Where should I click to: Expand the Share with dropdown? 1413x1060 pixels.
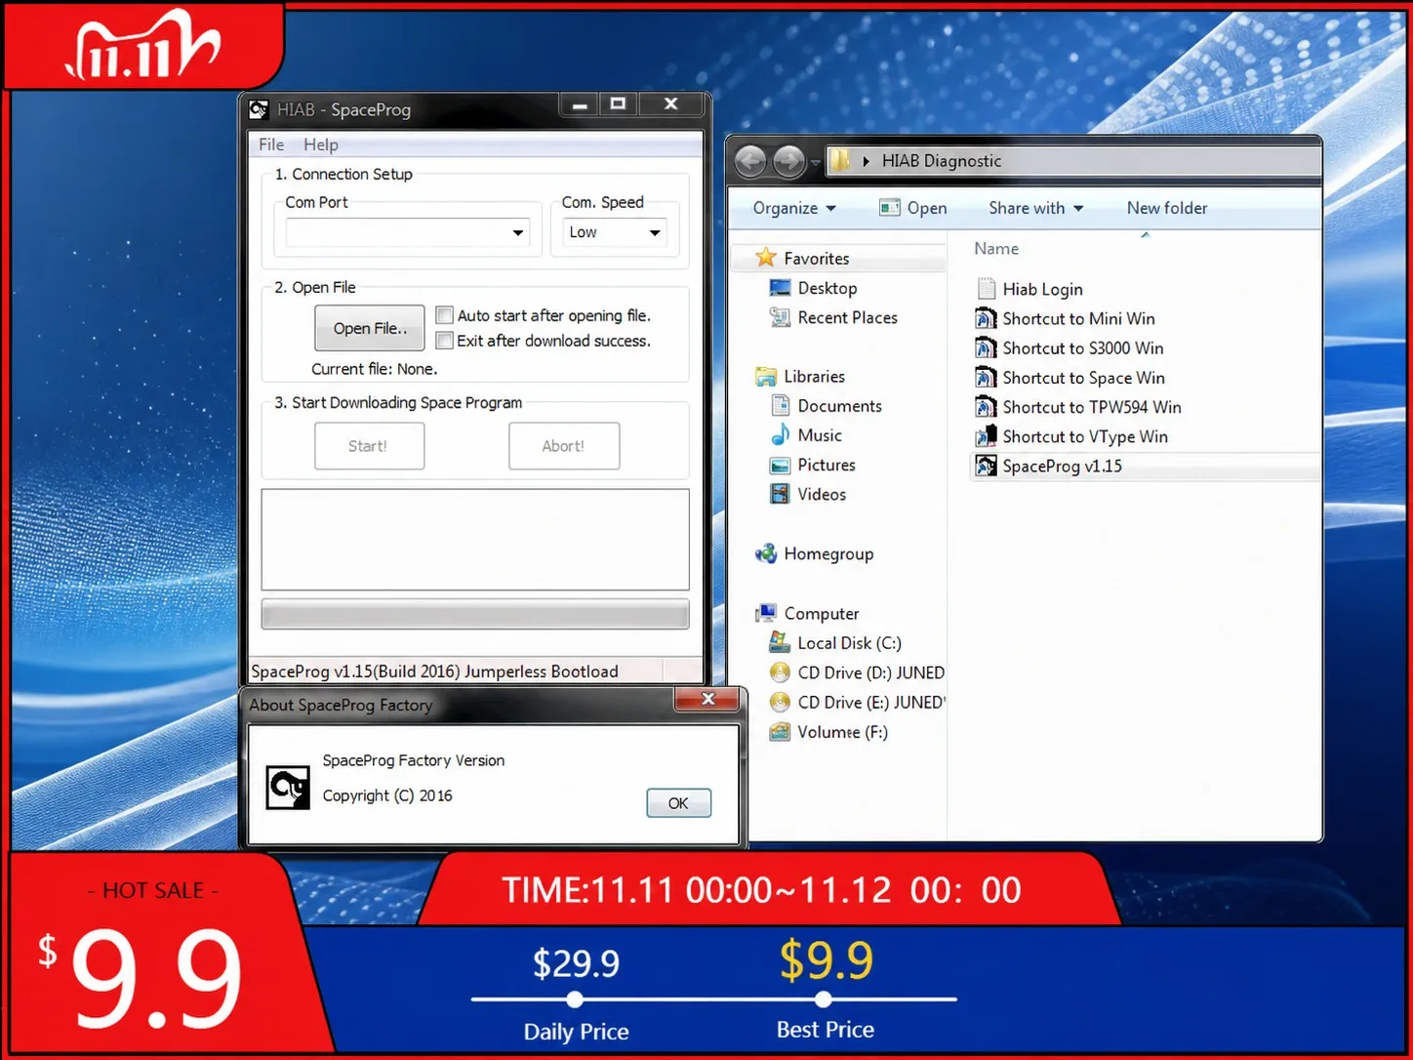pos(1036,208)
